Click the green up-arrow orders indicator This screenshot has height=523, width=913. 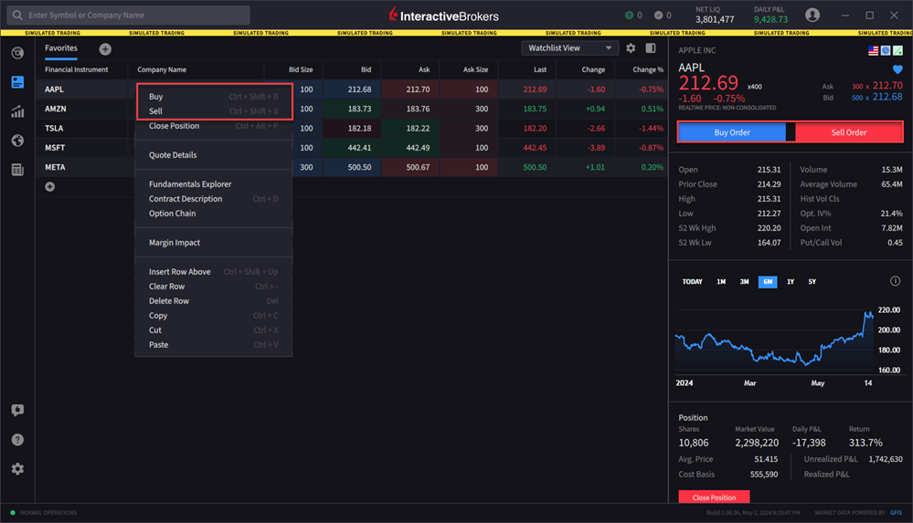pyautogui.click(x=629, y=16)
